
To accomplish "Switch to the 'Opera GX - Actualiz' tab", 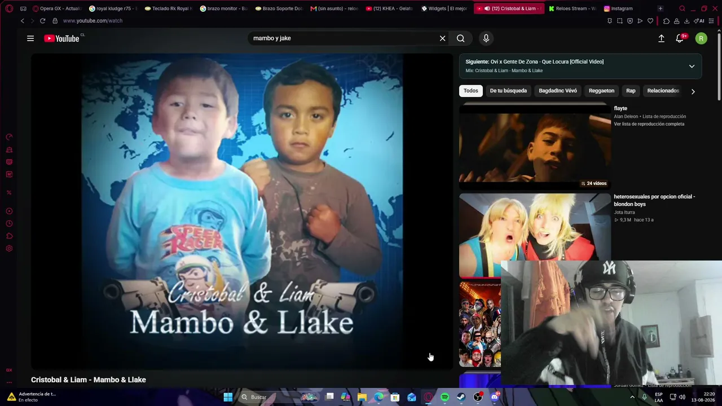I will pyautogui.click(x=57, y=8).
